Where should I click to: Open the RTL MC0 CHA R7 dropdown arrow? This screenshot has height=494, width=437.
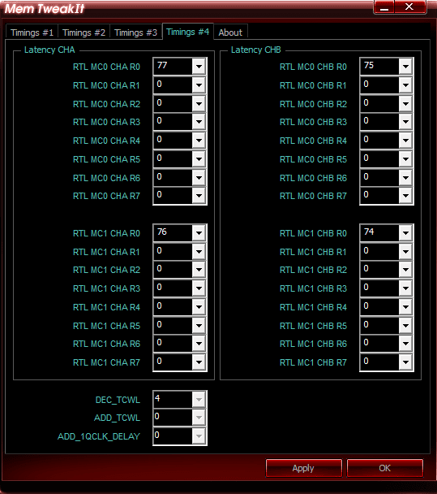tap(199, 196)
